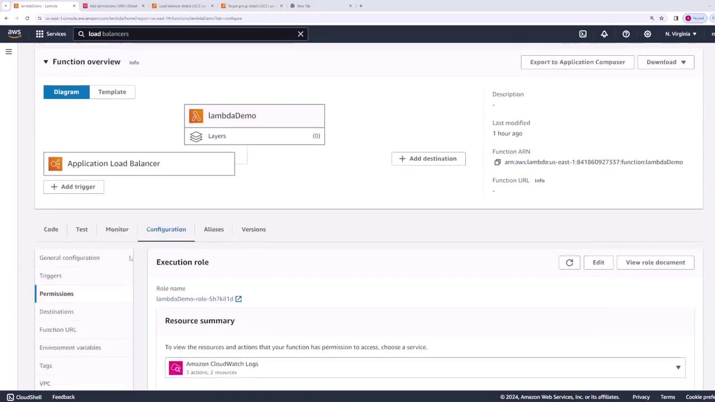The height and width of the screenshot is (402, 715).
Task: Open Info link beside Function overview
Action: click(134, 63)
